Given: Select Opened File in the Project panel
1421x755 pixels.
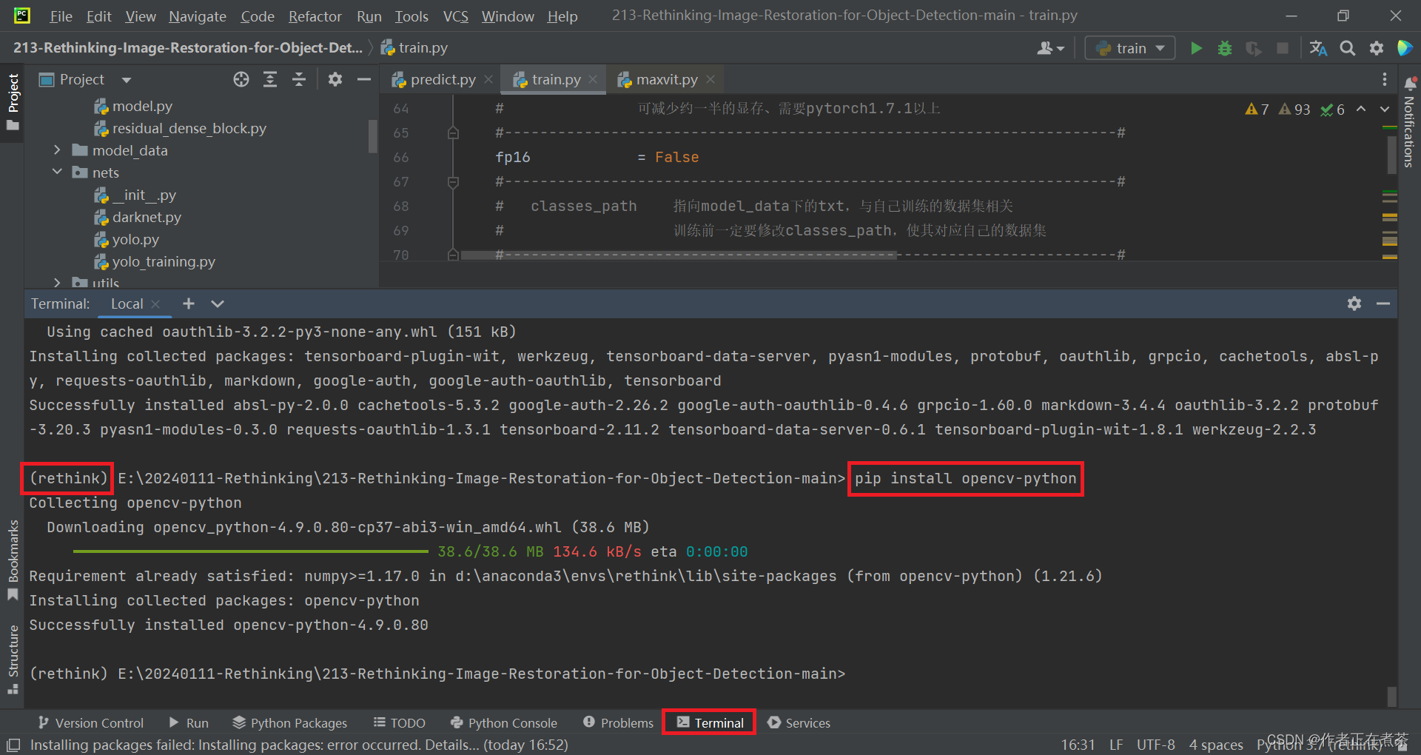Looking at the screenshot, I should pyautogui.click(x=241, y=79).
